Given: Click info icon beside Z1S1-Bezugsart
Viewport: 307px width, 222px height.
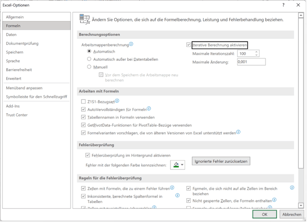Looking at the screenshot, I should pos(117,101).
